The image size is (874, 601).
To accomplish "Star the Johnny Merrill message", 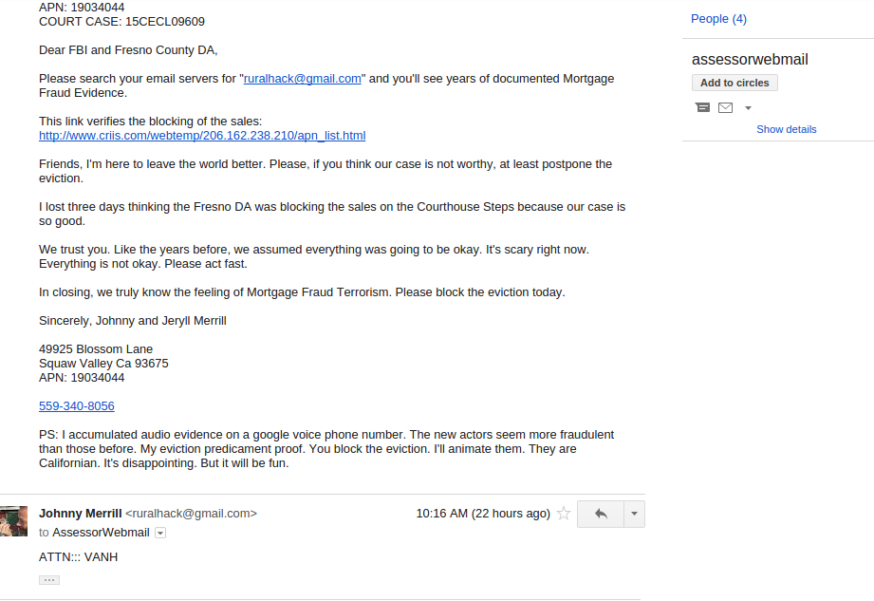I will click(564, 514).
